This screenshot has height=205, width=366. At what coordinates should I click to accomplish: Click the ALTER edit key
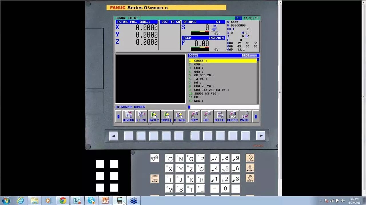click(x=250, y=158)
